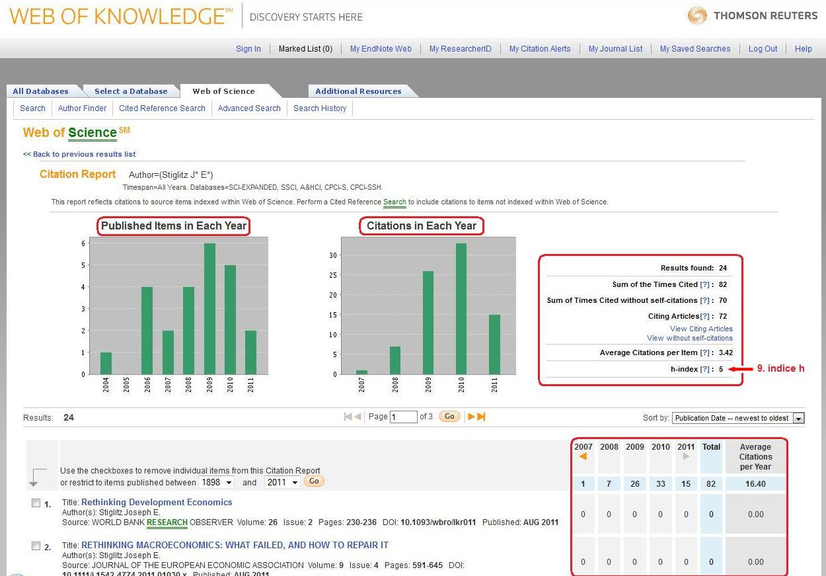
Task: Open Additional Resources tab
Action: 358,91
